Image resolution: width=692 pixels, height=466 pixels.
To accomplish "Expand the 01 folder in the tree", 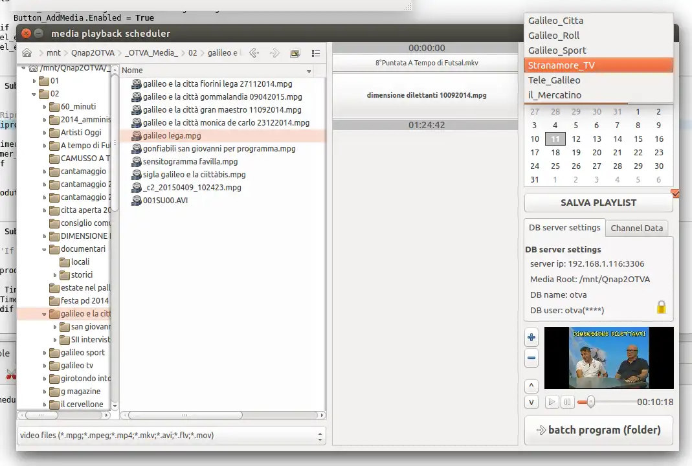I will 34,81.
